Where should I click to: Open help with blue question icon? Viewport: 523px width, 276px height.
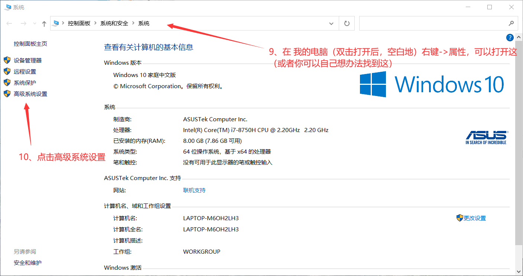click(510, 37)
